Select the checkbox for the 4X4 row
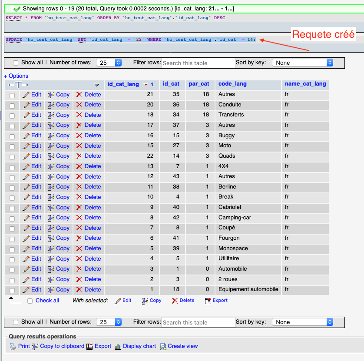 (x=12, y=167)
